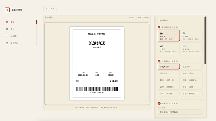Screen dimensions: 216x121
Task: Click the clapperboard movie icon
Action: [162, 33]
